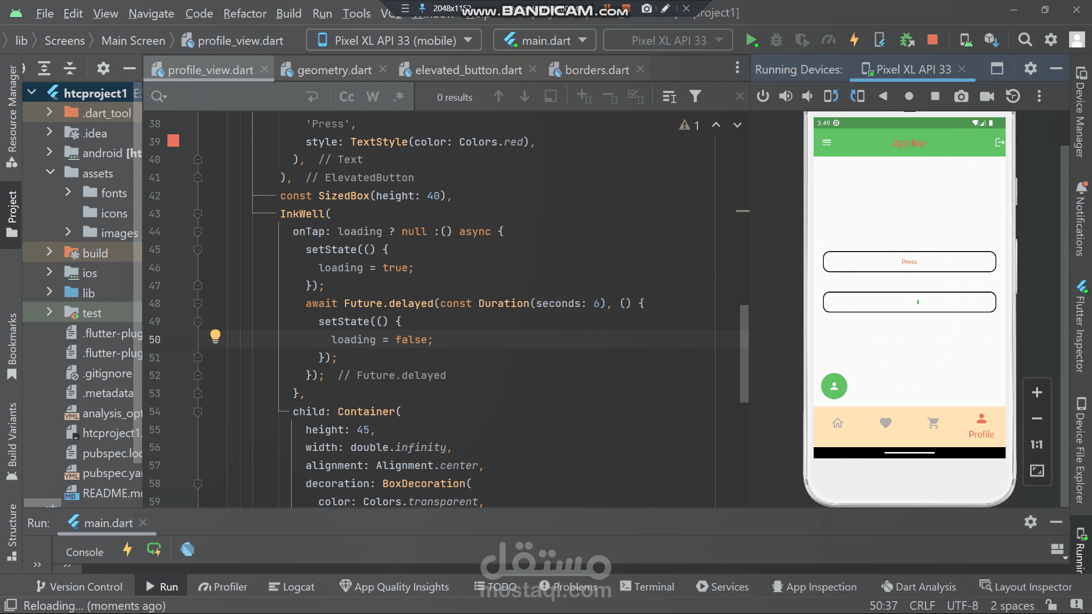This screenshot has height=614, width=1092.
Task: Stop the running app with red square
Action: pos(933,39)
